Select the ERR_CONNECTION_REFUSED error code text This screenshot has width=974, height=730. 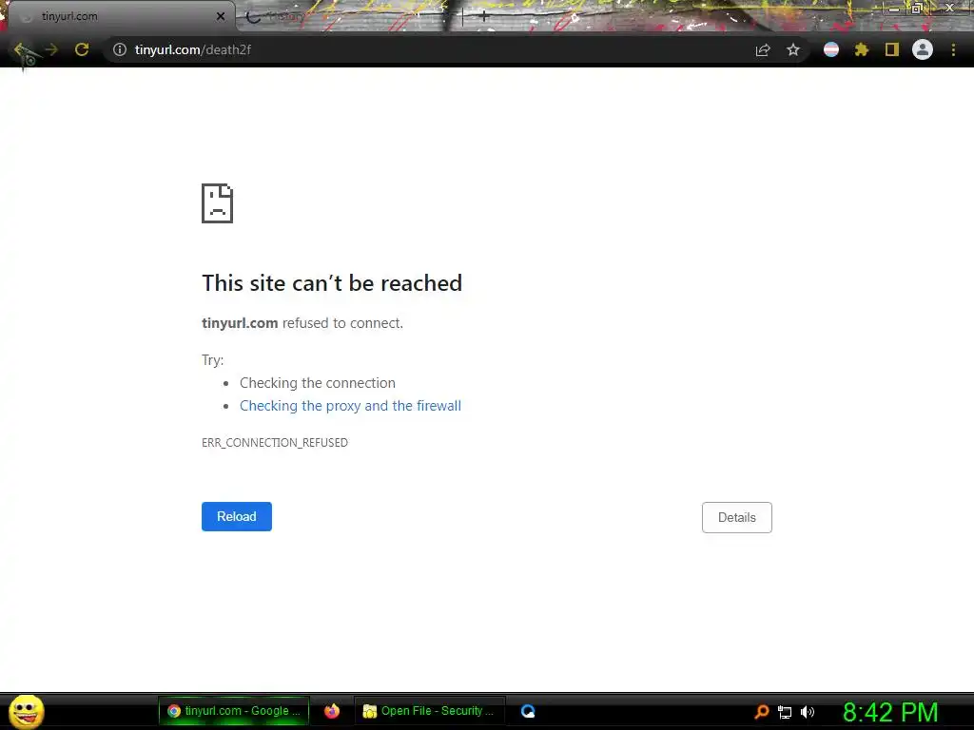coord(275,443)
